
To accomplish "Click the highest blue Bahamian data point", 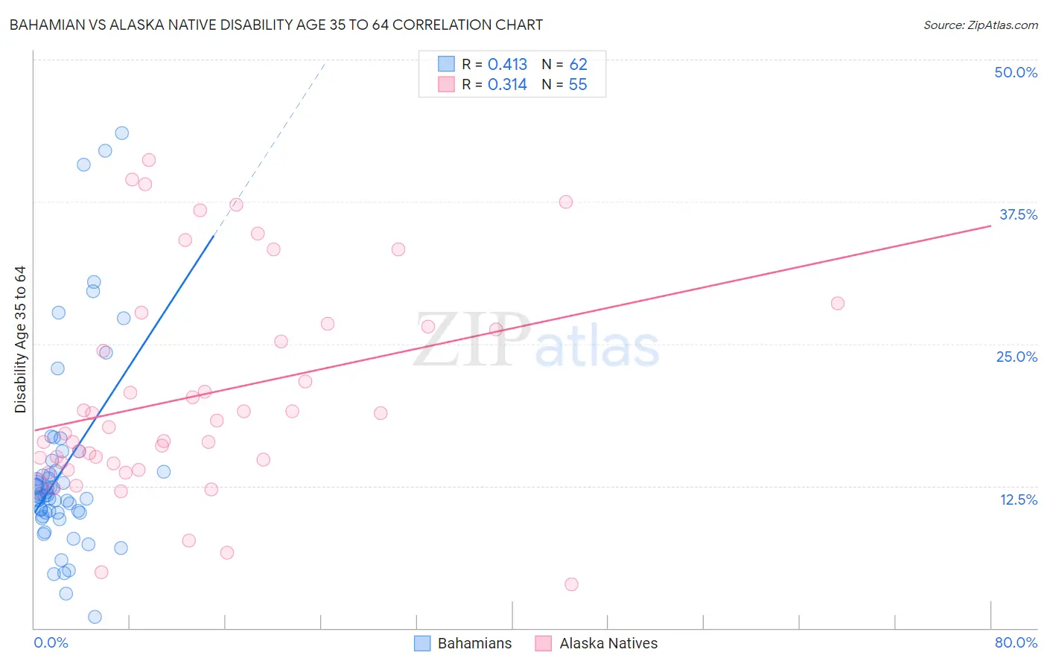I will pyautogui.click(x=122, y=133).
